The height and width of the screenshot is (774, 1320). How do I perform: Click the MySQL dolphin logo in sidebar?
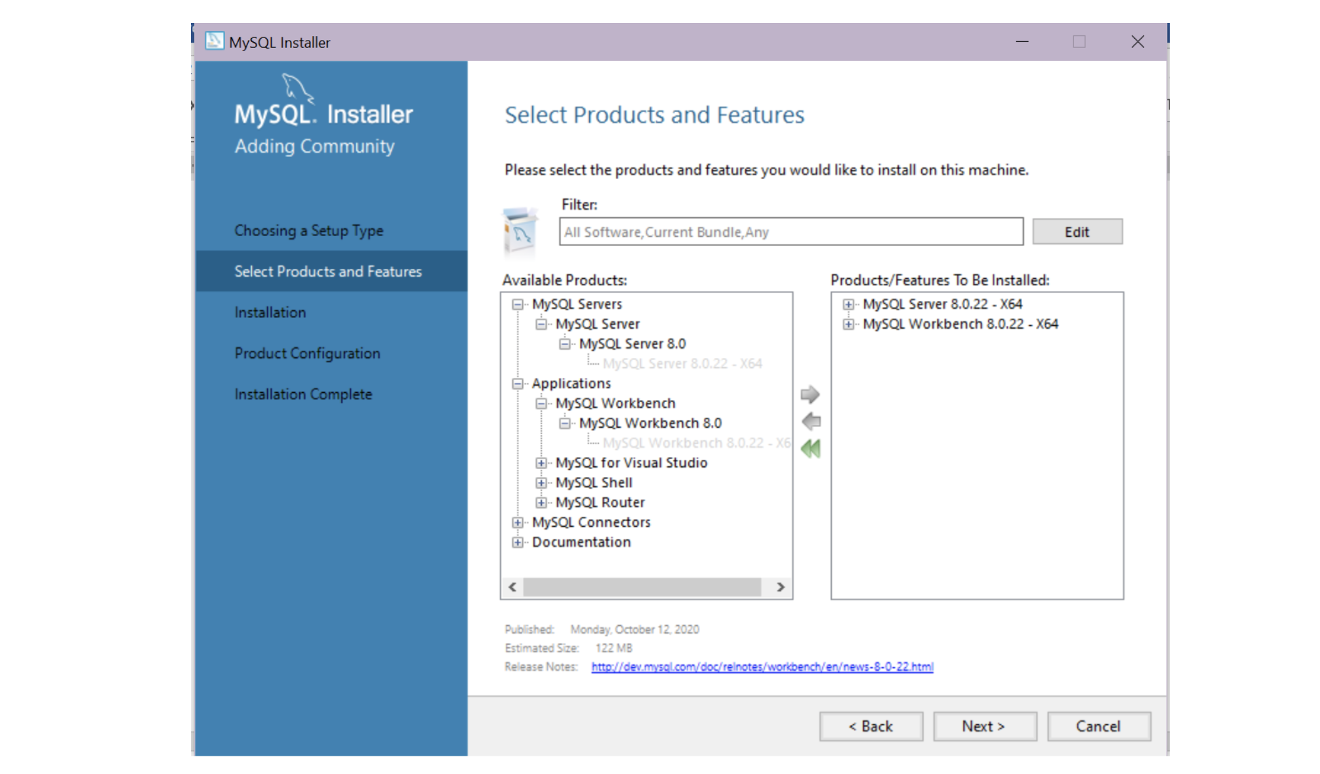[x=298, y=89]
